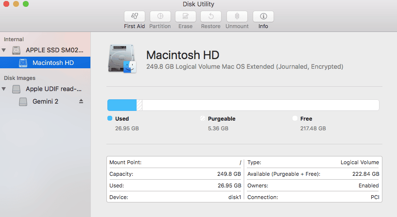Click the Connection 'PCI' value

(375, 197)
